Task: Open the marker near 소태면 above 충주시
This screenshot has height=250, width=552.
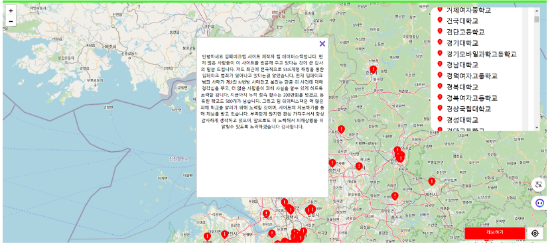Action: (395, 196)
